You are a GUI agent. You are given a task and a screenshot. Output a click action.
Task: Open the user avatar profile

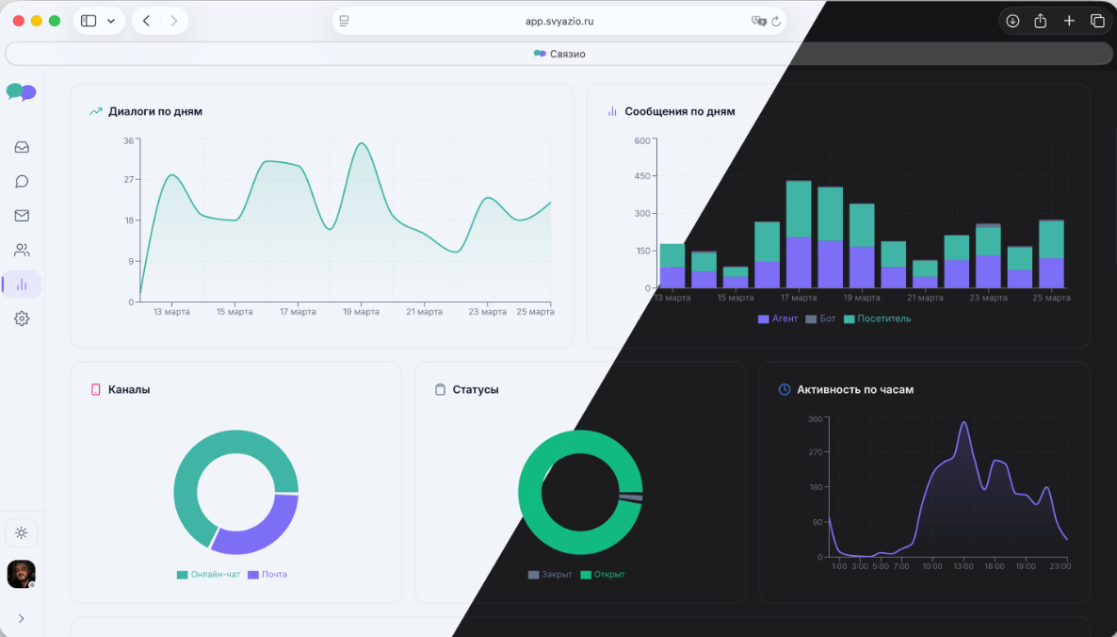click(x=22, y=574)
